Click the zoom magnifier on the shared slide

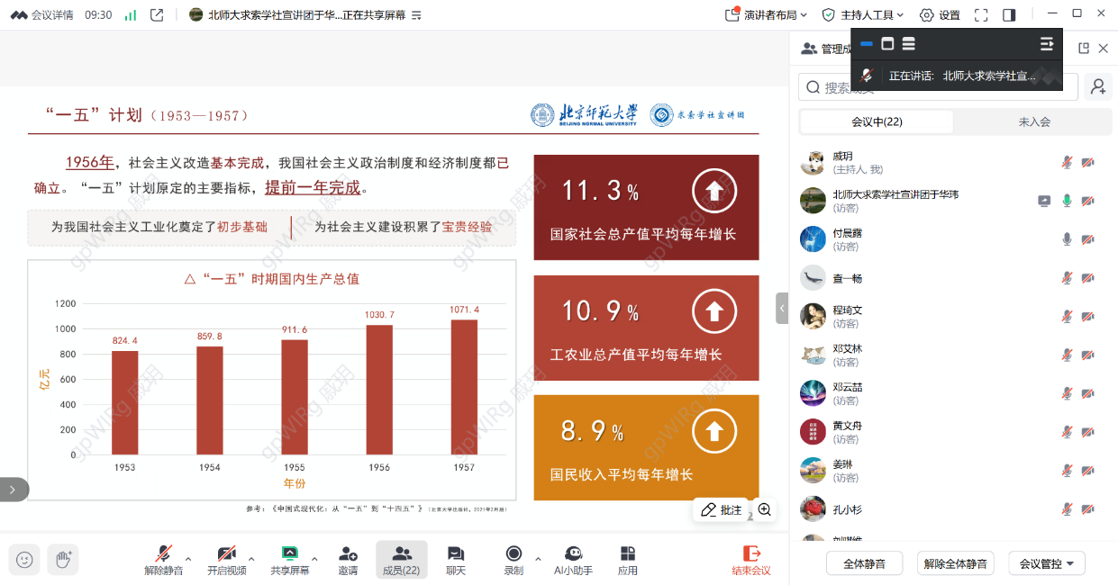(765, 509)
